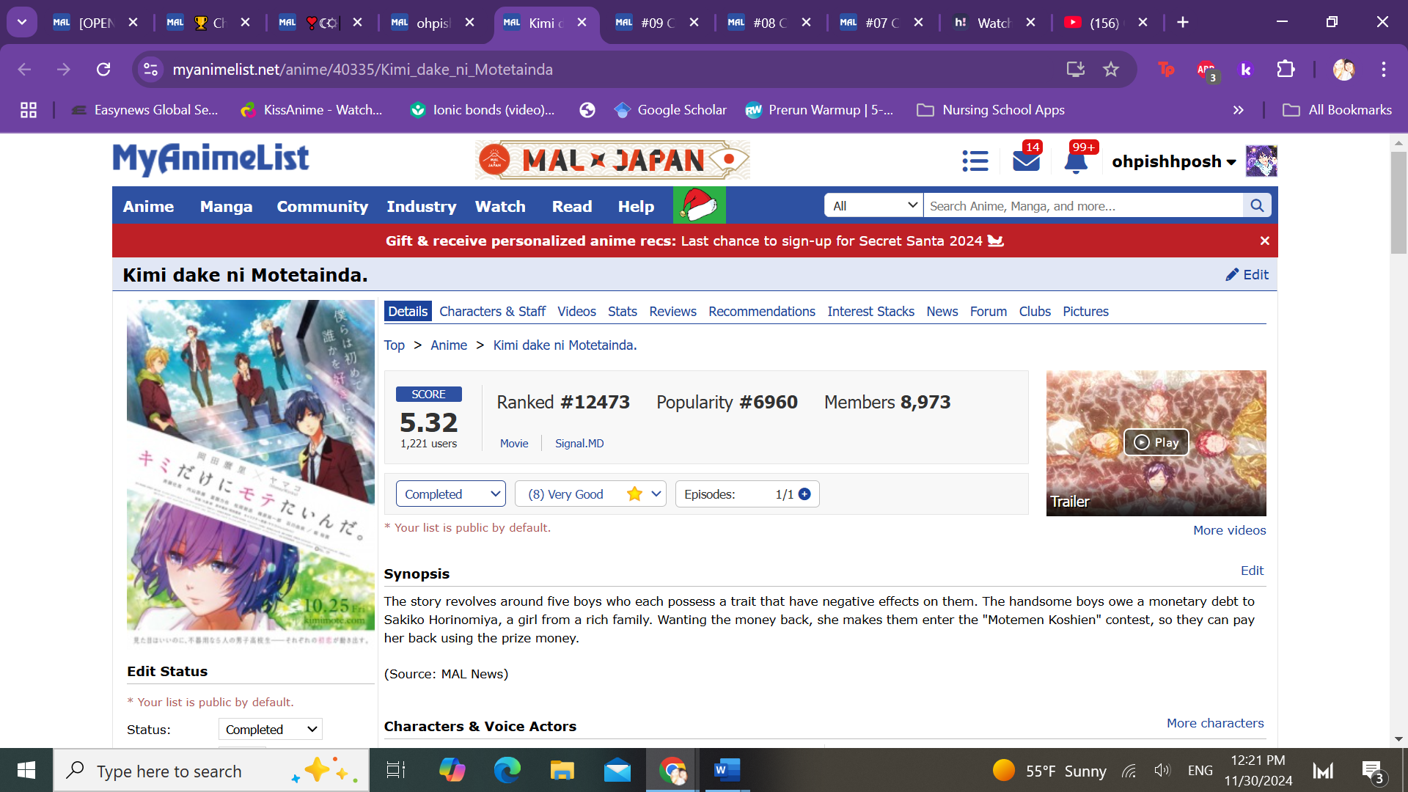The image size is (1408, 792).
Task: Click the More videos link
Action: point(1229,530)
